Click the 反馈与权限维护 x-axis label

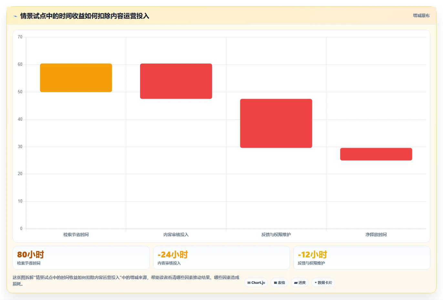click(276, 235)
